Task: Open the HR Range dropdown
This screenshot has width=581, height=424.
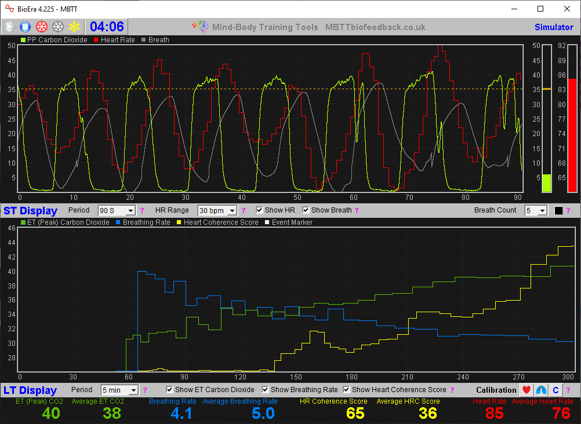Action: [x=217, y=210]
